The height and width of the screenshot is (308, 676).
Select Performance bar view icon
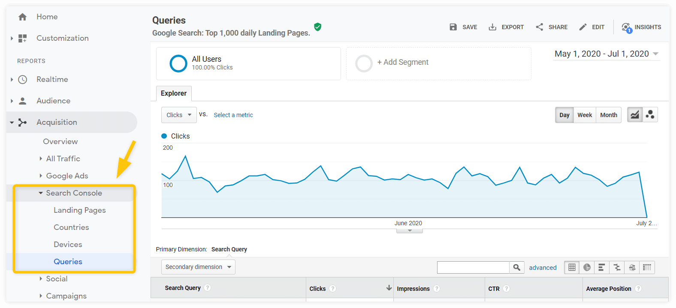602,267
